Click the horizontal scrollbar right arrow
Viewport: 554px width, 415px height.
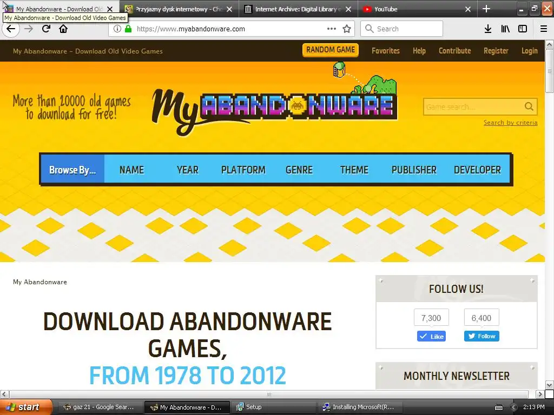pyautogui.click(x=539, y=394)
